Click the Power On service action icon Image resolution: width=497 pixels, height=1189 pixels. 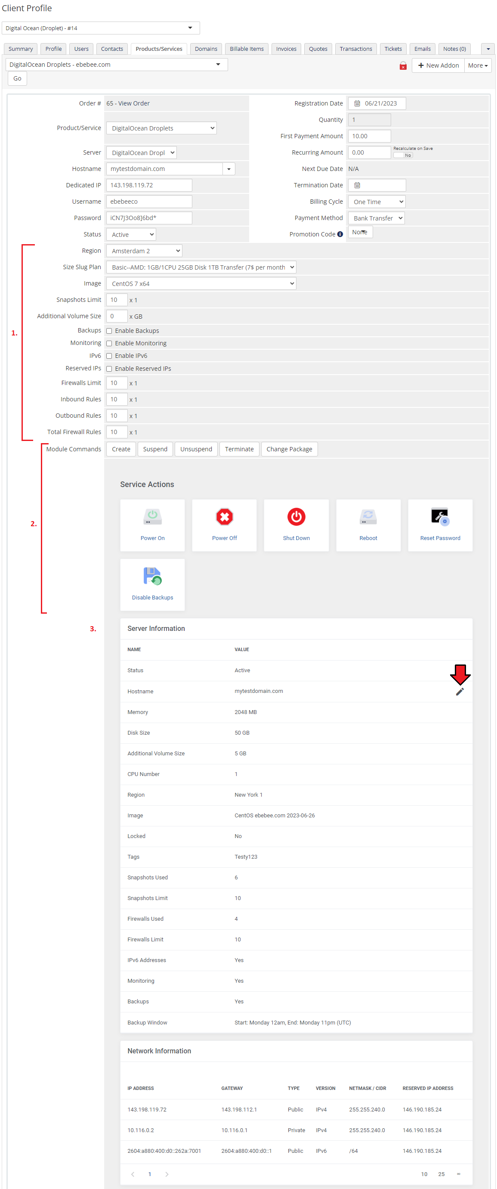(x=153, y=517)
